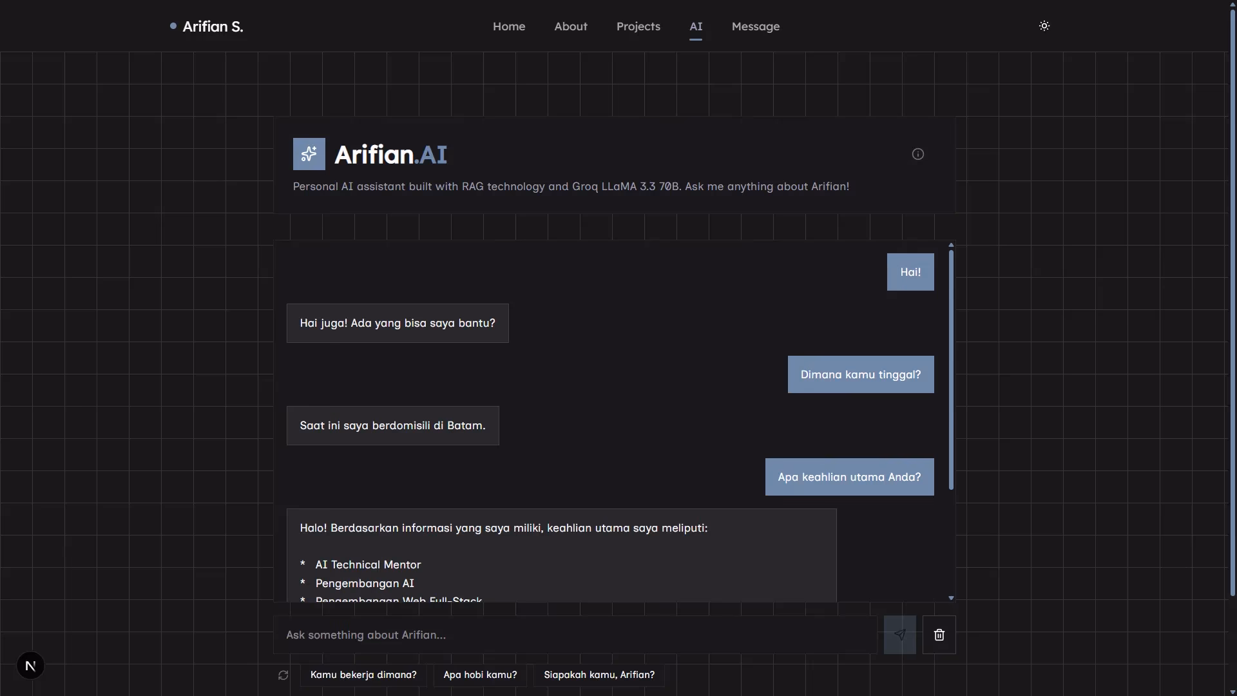Open the Message section
1237x696 pixels.
click(755, 26)
